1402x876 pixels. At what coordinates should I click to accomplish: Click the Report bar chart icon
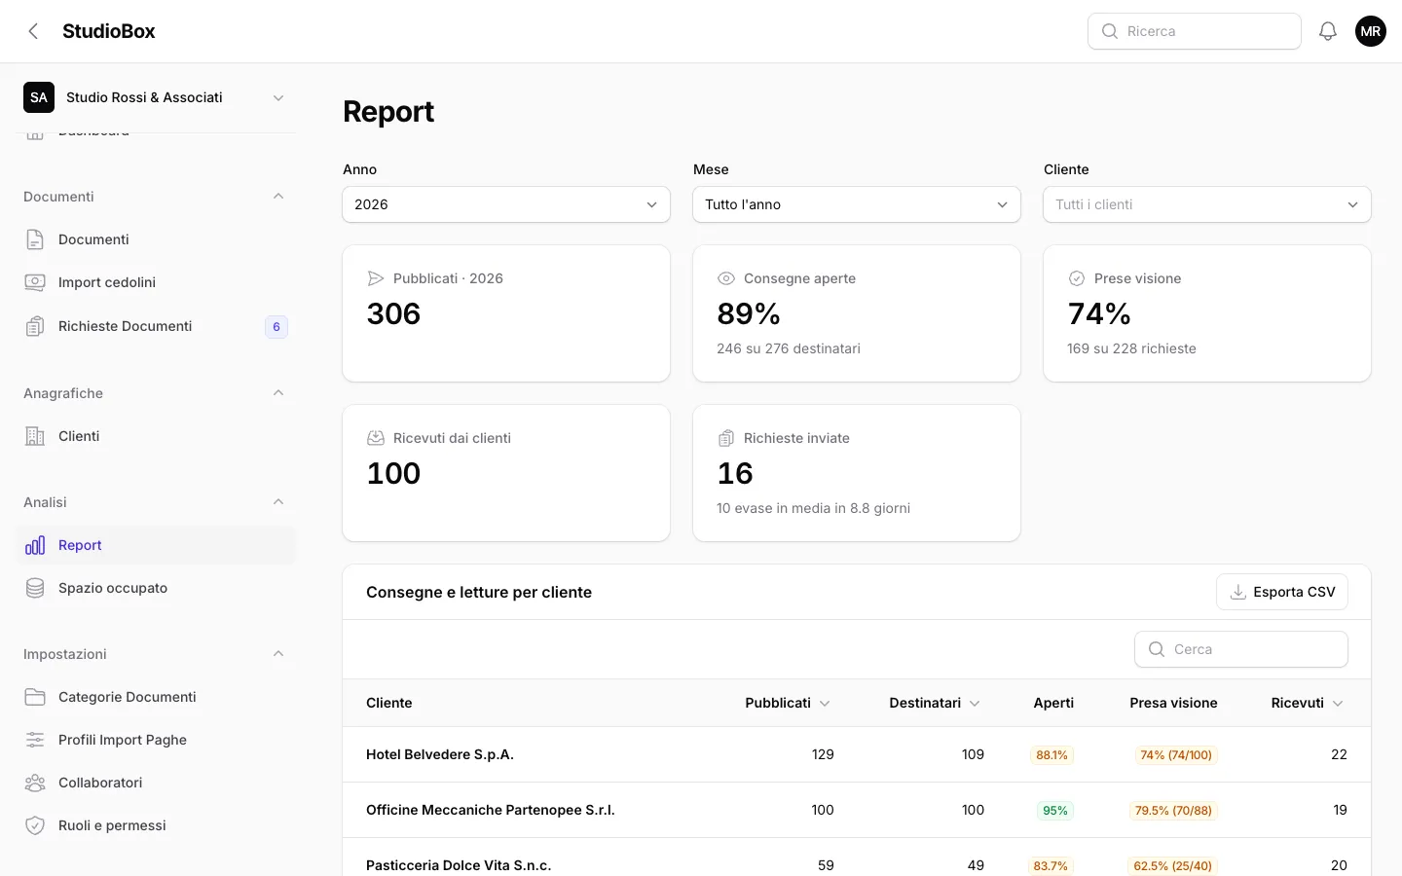tap(35, 545)
